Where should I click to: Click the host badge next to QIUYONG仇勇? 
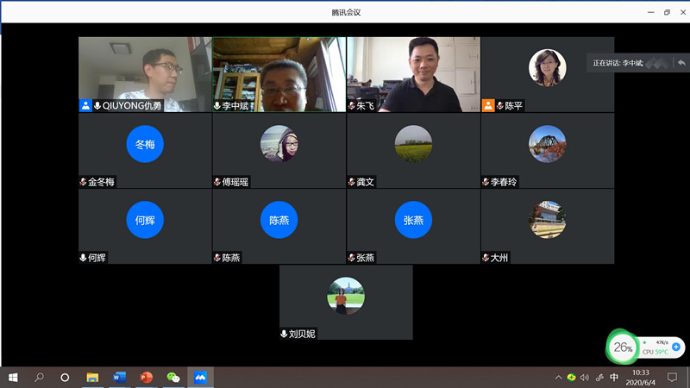coord(85,106)
